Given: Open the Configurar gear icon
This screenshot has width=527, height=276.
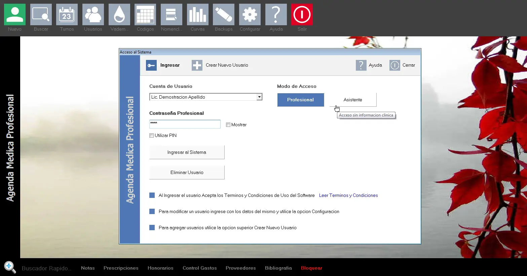Looking at the screenshot, I should click(250, 14).
